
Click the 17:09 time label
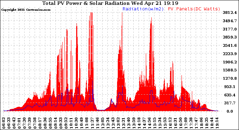click(x=186, y=123)
